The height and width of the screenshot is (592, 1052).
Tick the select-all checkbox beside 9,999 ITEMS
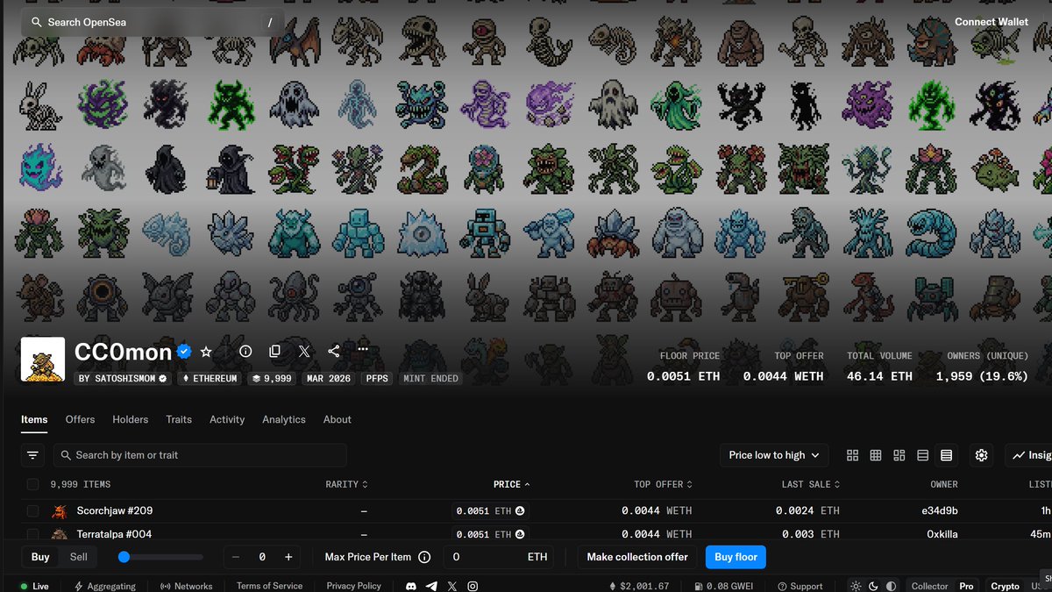click(32, 484)
